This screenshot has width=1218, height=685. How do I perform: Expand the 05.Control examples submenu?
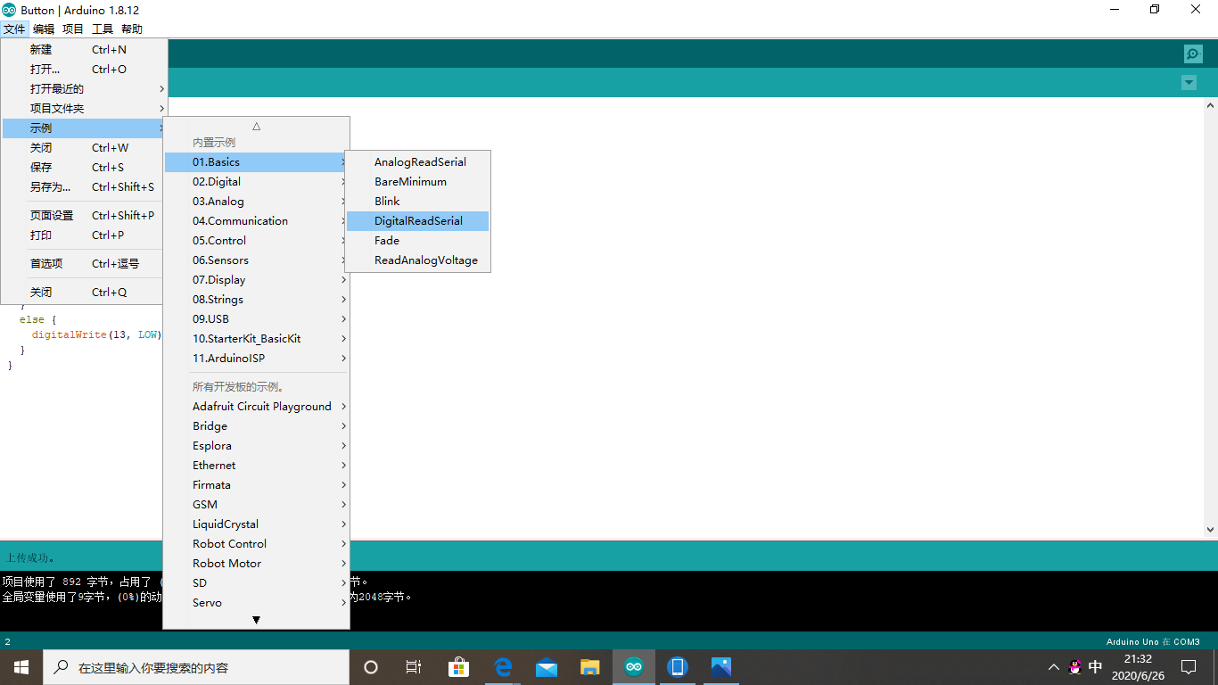[257, 241]
